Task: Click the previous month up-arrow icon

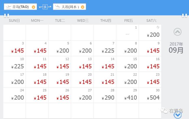Action: (x=177, y=32)
